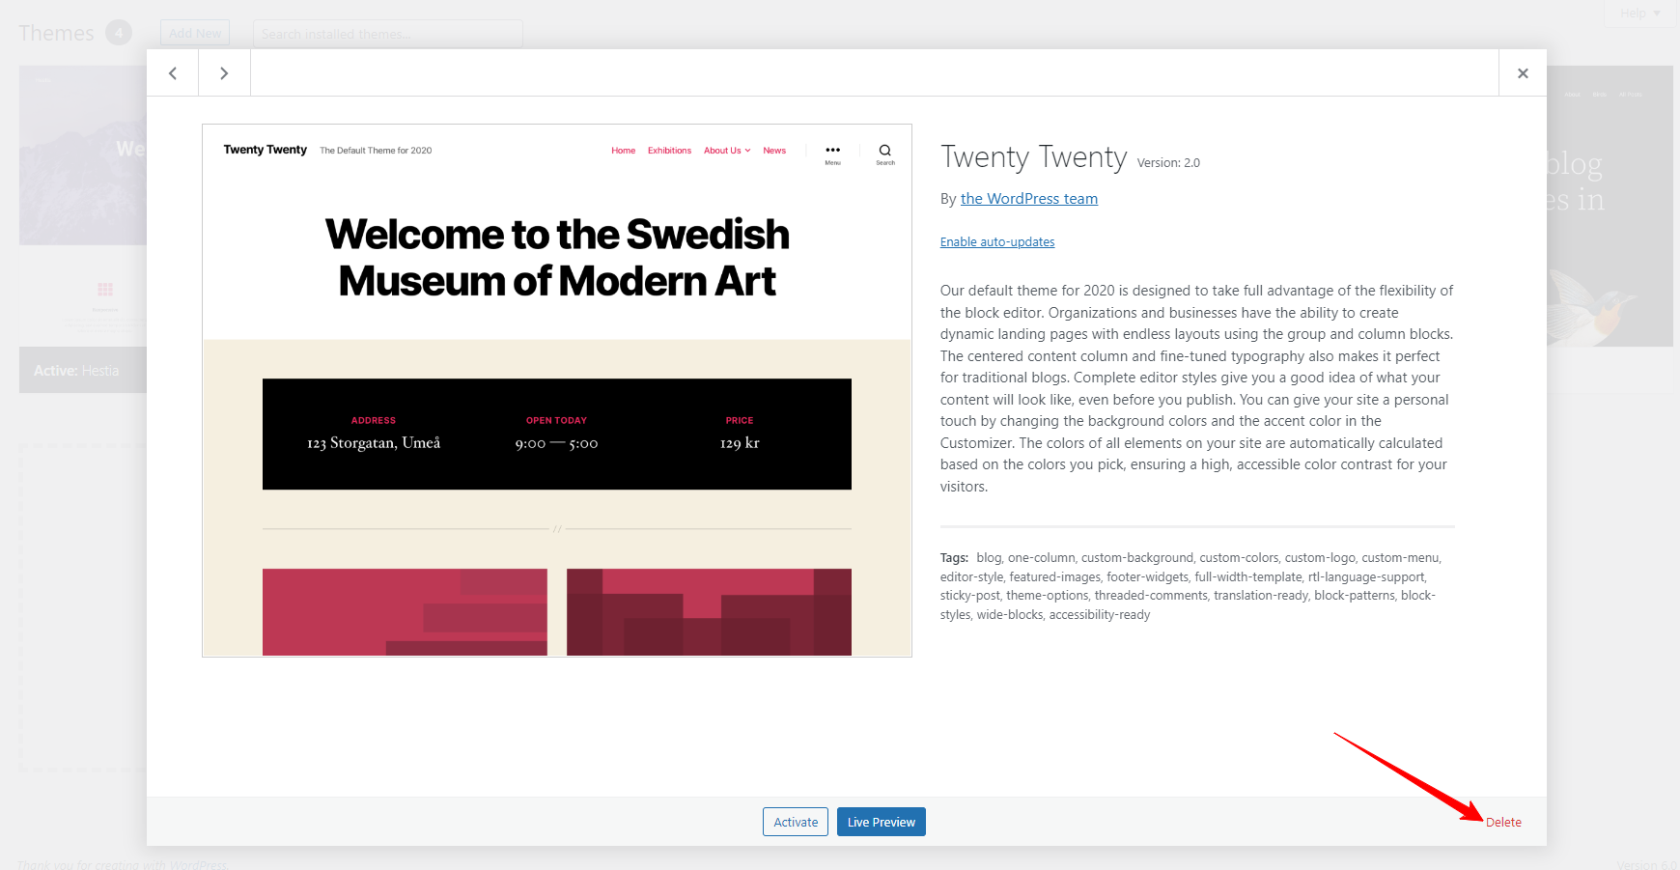Open the Help dropdown tab
Image resolution: width=1680 pixels, height=870 pixels.
point(1640,13)
